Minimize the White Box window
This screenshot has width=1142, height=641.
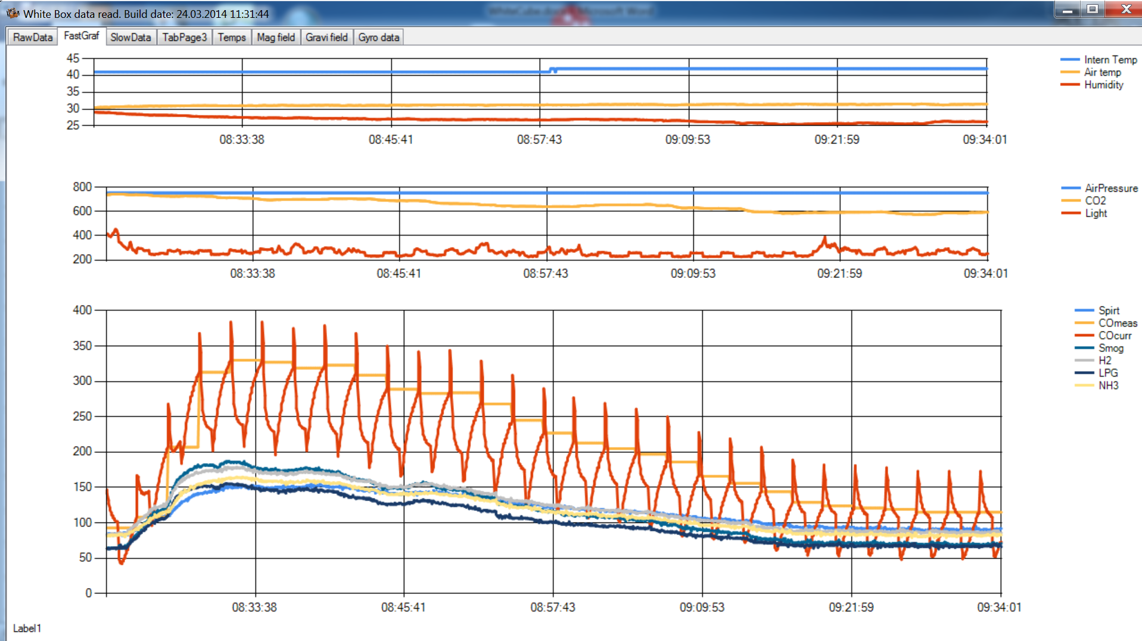(1068, 10)
